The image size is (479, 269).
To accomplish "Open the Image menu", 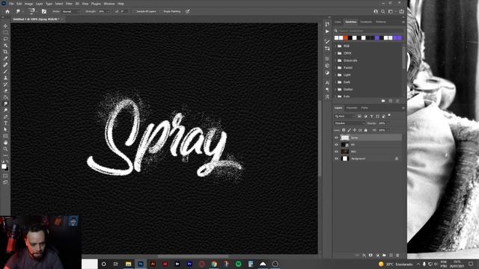I will [x=28, y=4].
